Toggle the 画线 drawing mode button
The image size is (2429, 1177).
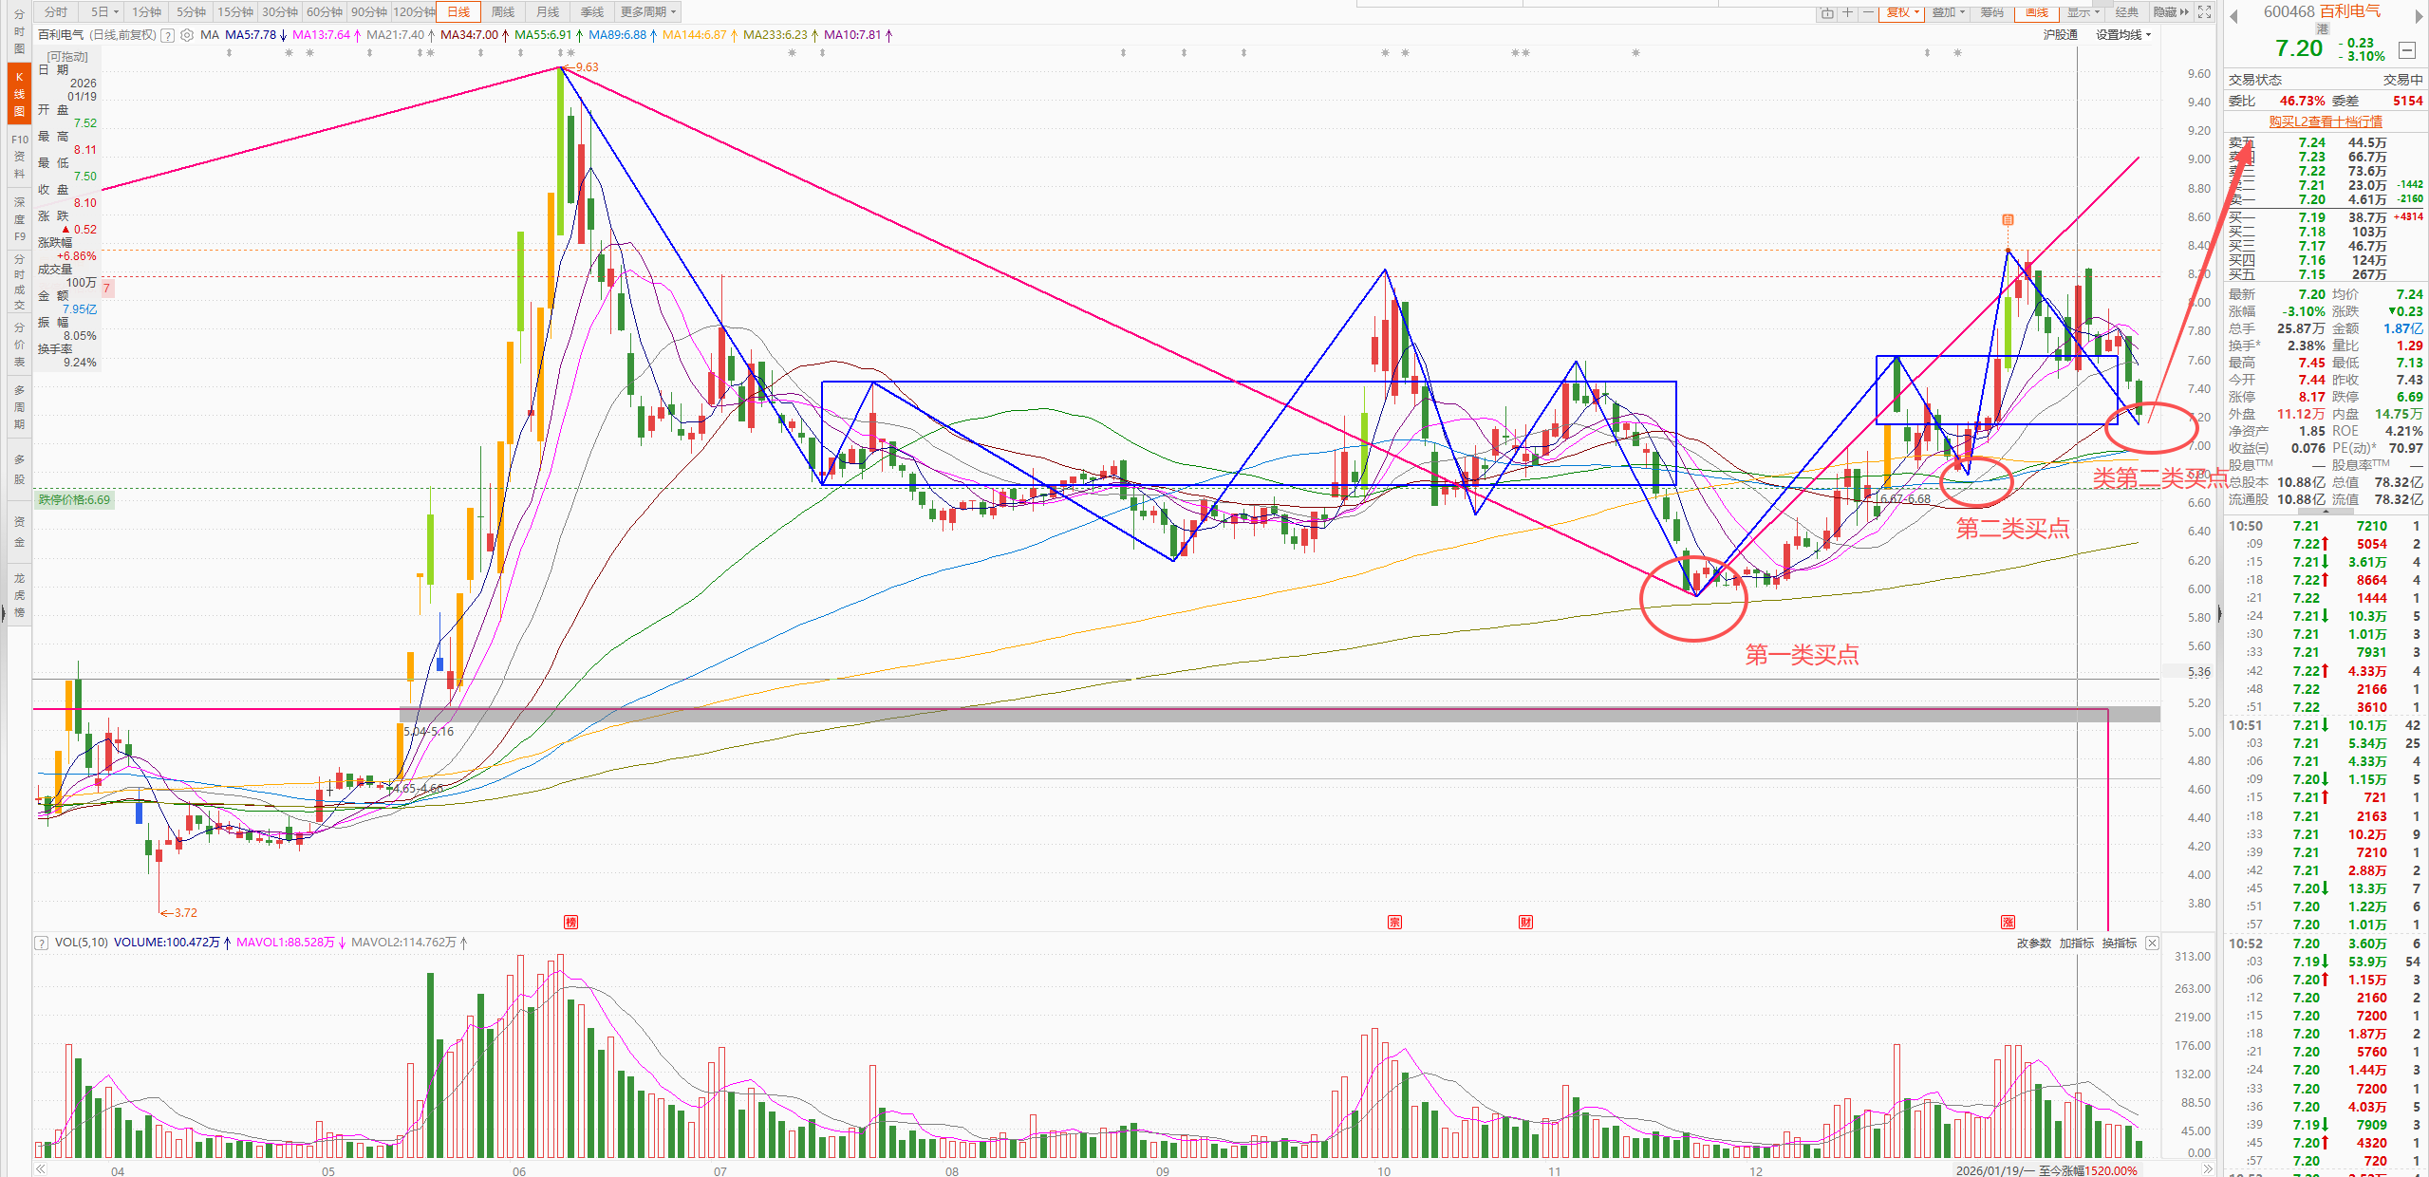click(x=2037, y=12)
